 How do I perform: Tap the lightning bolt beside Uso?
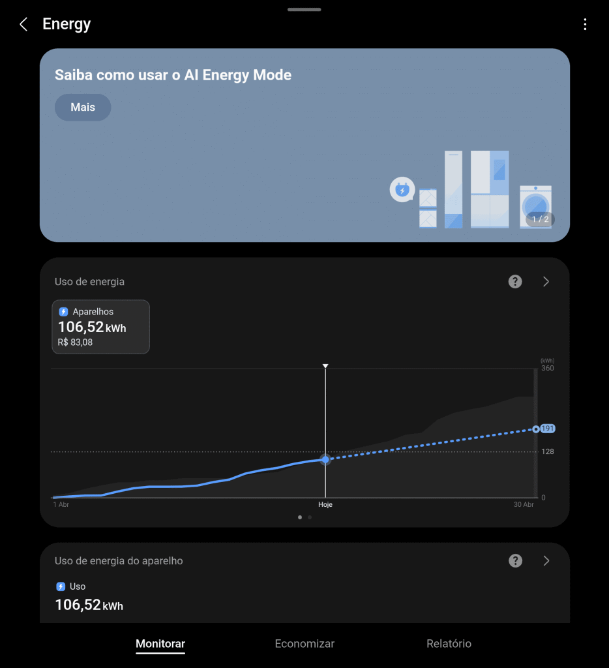(59, 586)
